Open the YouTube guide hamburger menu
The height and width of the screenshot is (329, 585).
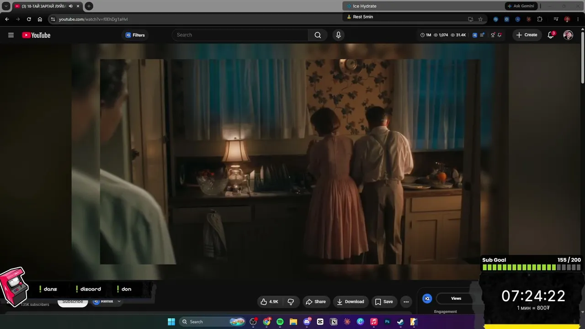point(11,35)
